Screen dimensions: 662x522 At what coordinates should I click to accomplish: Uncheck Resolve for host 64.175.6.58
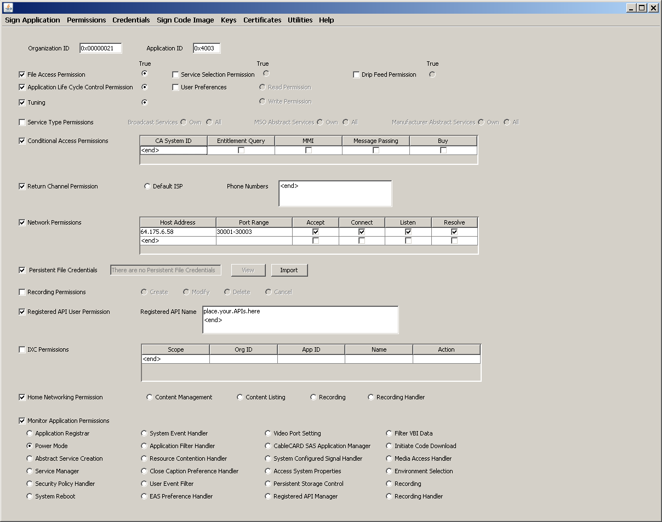[x=454, y=232]
